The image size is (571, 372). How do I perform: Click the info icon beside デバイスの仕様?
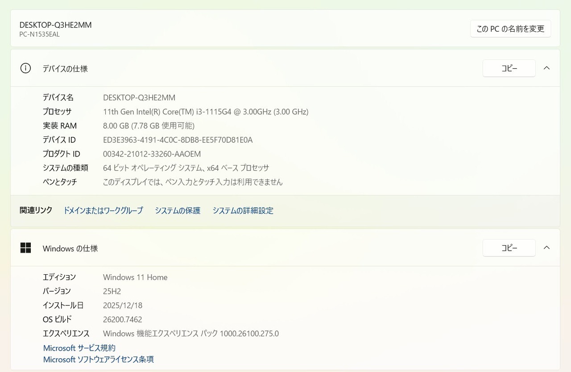click(x=25, y=68)
